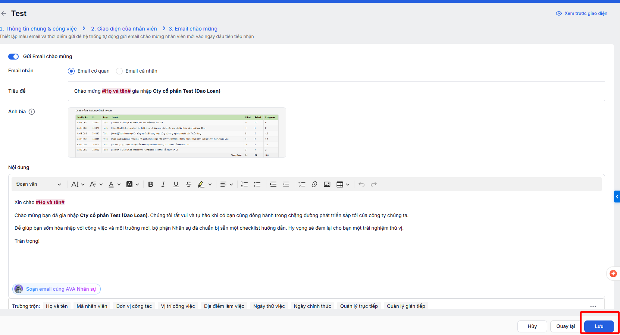
Task: Insert the Ngày chính thức merge field
Action: 312,306
